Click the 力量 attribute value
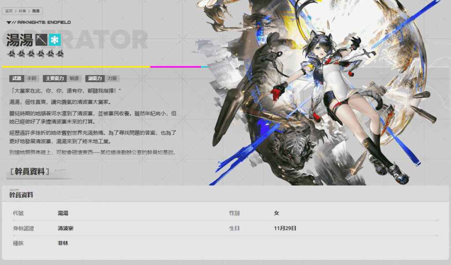Viewport: 451px width, 265px height. tap(112, 78)
